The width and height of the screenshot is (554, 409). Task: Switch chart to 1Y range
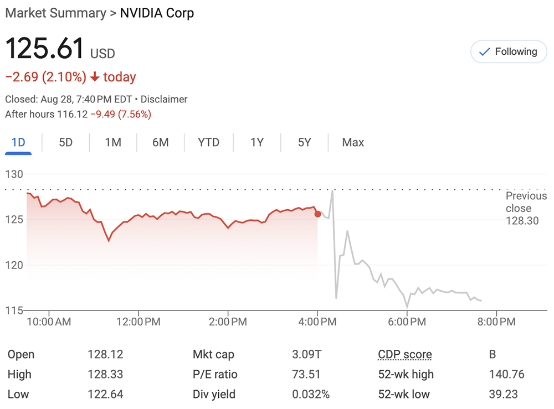[257, 142]
